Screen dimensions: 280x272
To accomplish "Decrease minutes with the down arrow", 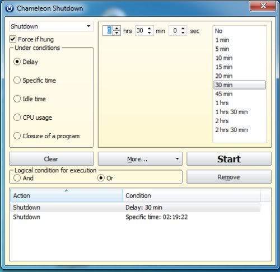I will (149, 33).
